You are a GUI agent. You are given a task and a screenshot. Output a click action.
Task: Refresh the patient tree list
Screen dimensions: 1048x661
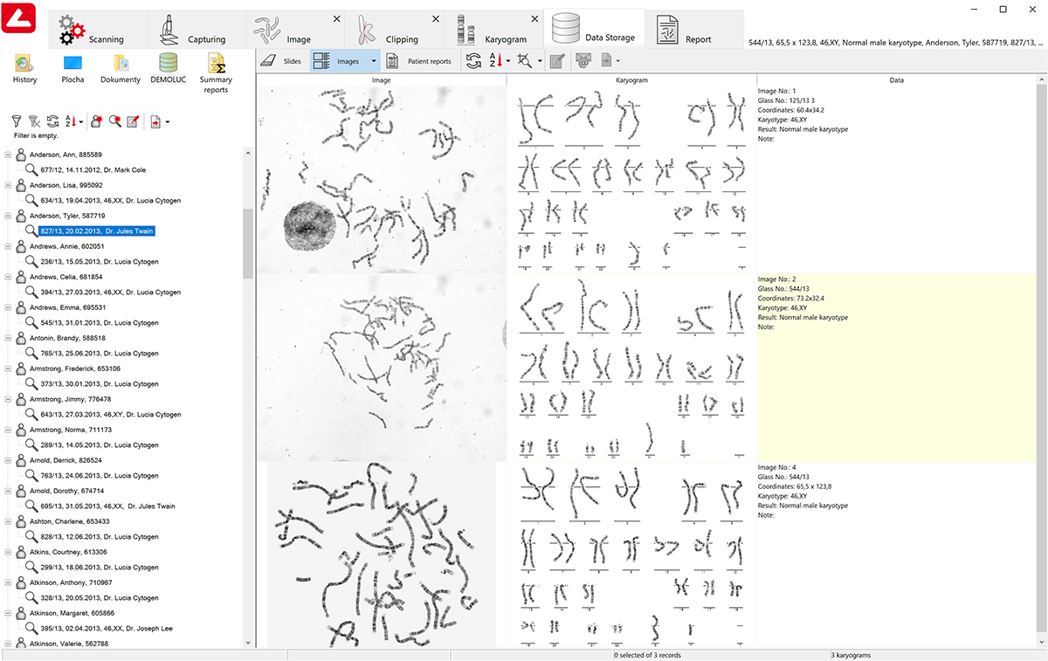pos(52,122)
